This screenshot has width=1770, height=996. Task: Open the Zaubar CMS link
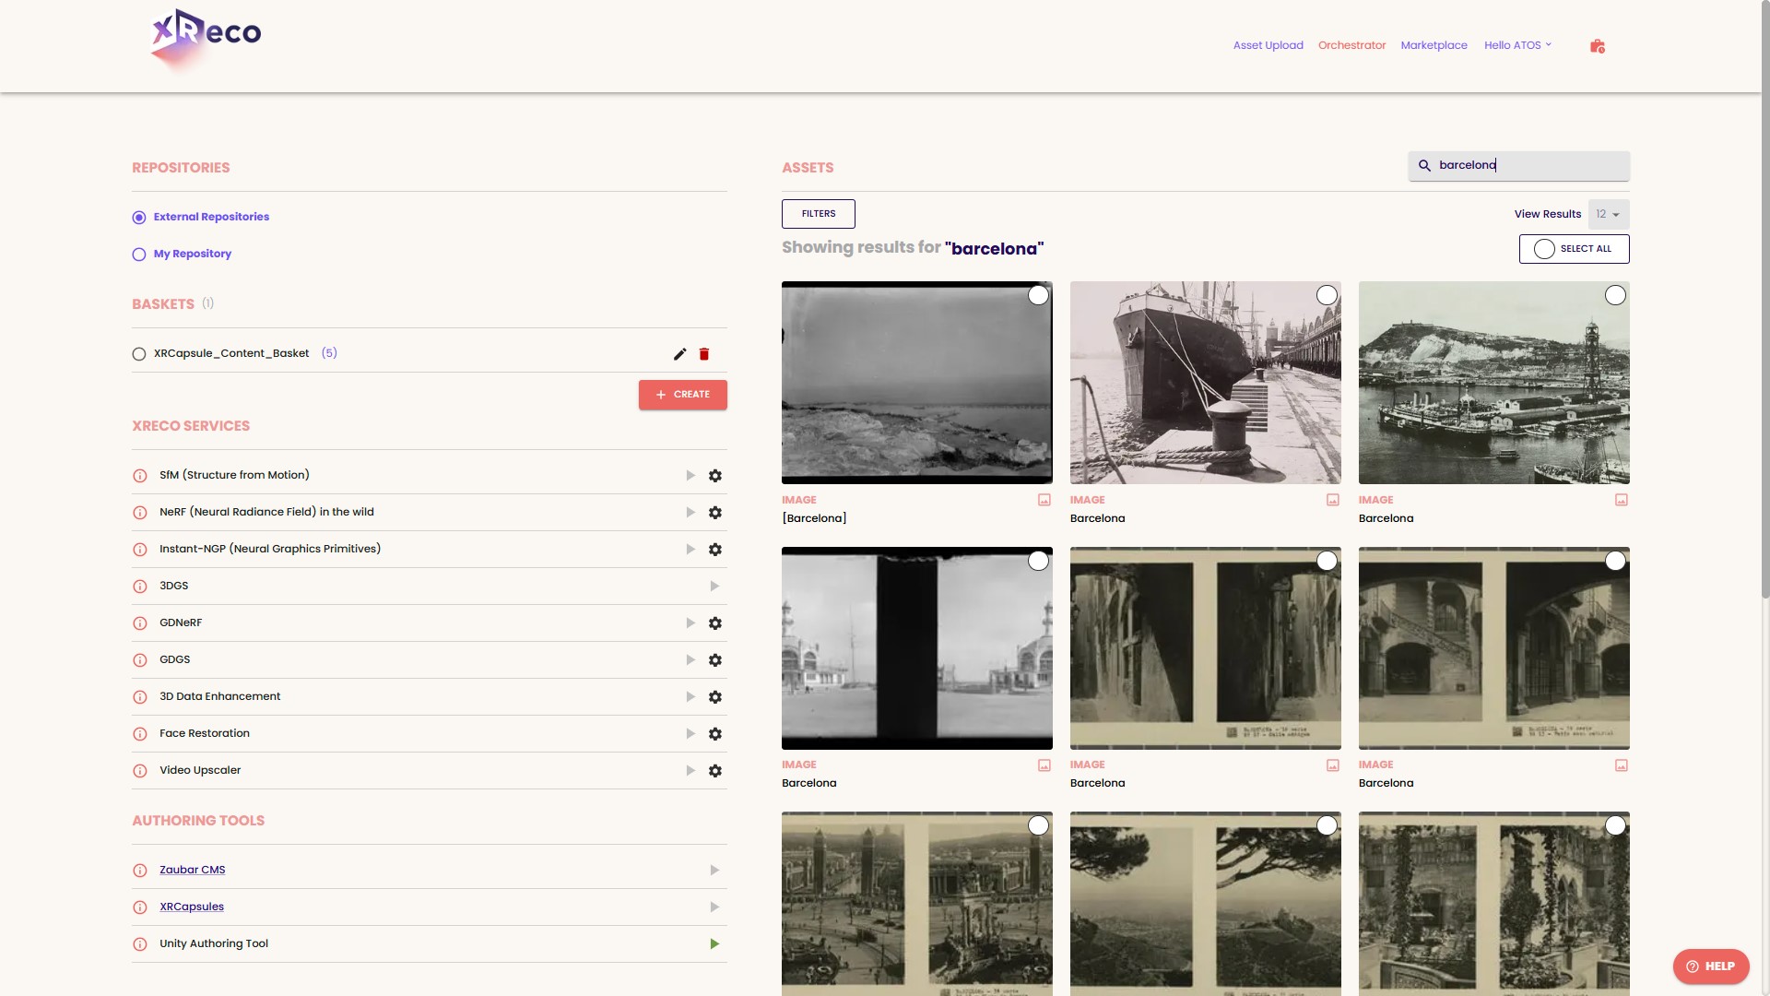[192, 870]
